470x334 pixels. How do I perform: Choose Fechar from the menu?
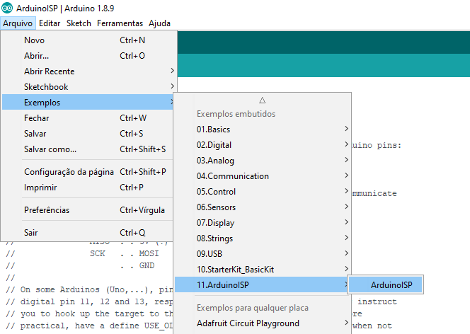click(87, 118)
